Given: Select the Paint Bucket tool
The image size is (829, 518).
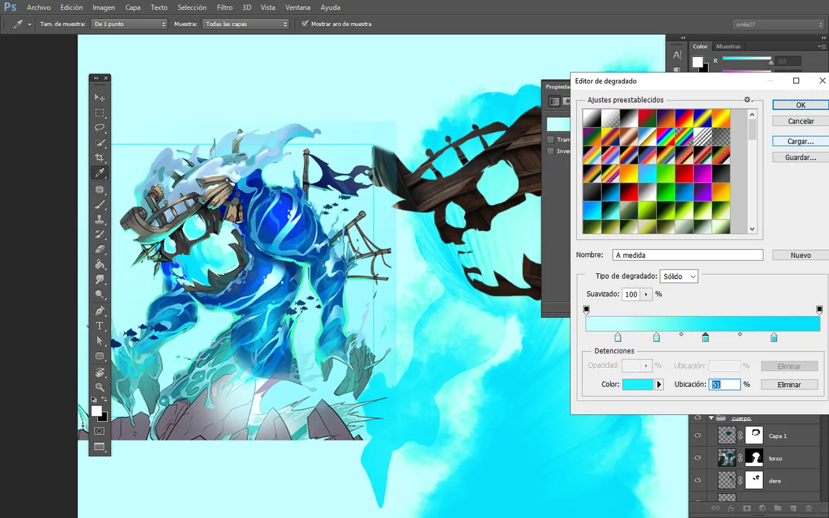Looking at the screenshot, I should pyautogui.click(x=100, y=264).
